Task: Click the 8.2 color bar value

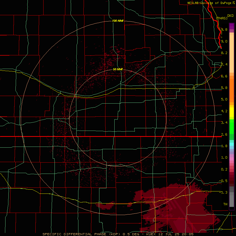Action: tap(224, 53)
